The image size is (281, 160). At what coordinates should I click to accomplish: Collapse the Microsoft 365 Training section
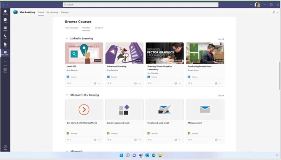67,95
